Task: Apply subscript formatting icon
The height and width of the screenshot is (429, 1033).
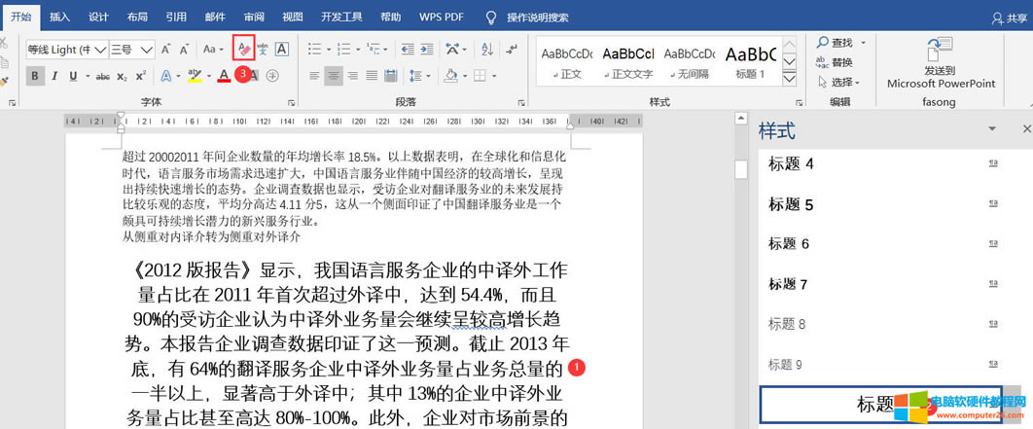Action: pyautogui.click(x=123, y=76)
